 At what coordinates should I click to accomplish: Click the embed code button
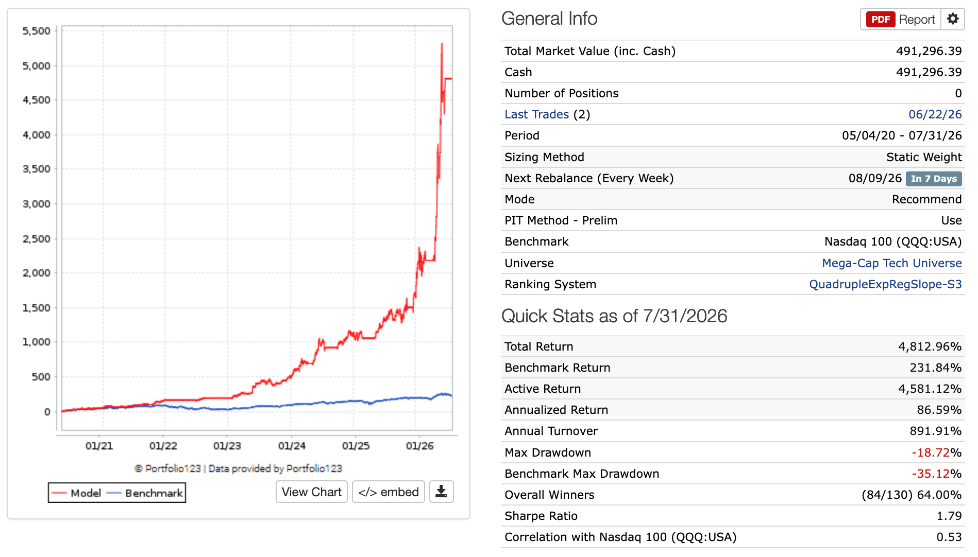tap(389, 492)
